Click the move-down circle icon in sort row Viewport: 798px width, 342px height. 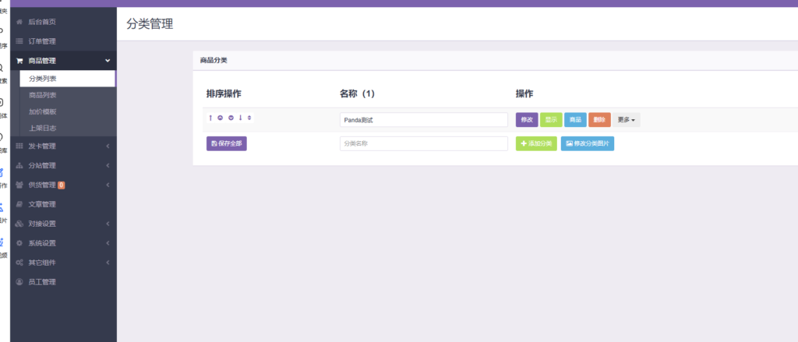click(x=231, y=118)
